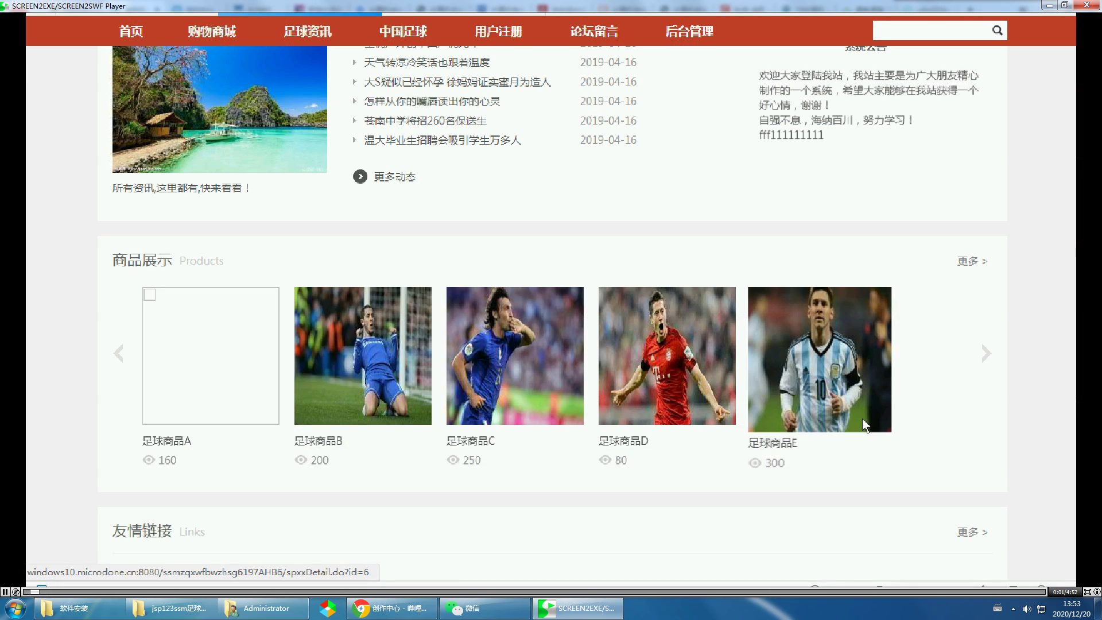Viewport: 1102px width, 620px height.
Task: Click the 更多动态 link text
Action: [x=395, y=177]
